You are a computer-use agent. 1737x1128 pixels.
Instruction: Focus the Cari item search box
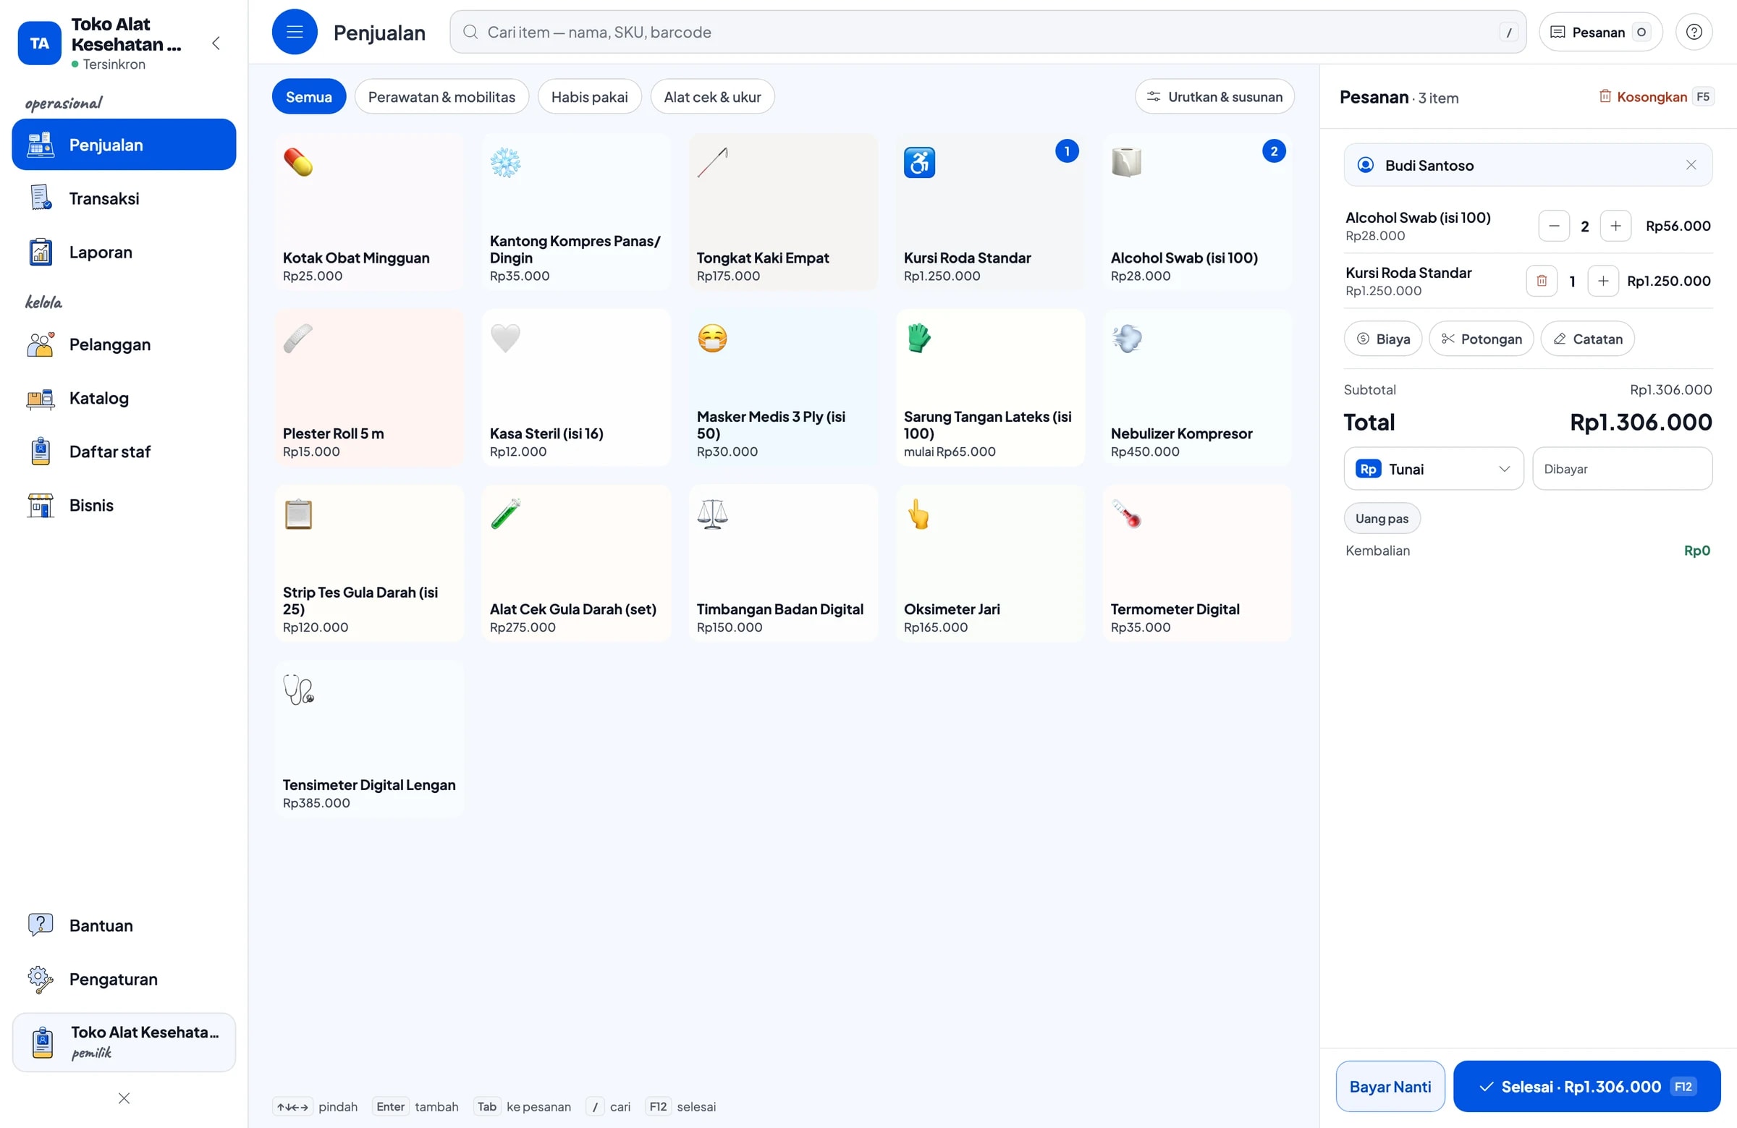coord(987,32)
